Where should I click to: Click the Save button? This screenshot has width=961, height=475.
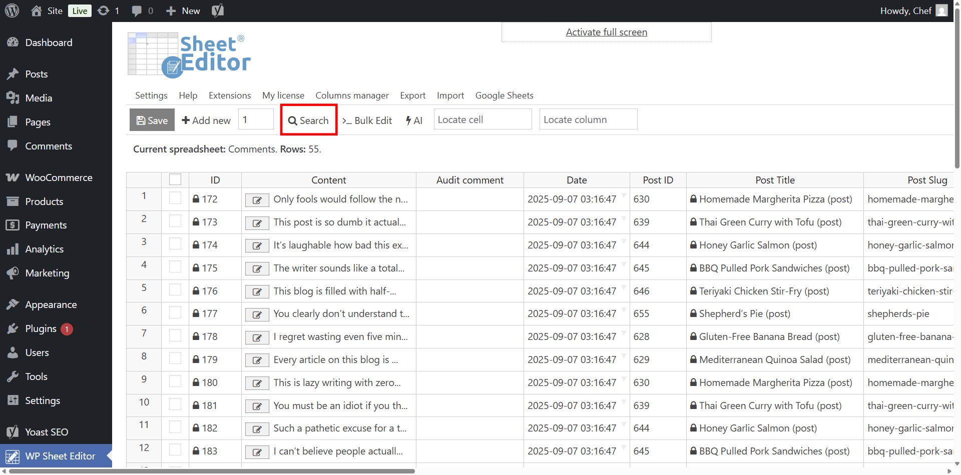pyautogui.click(x=152, y=120)
